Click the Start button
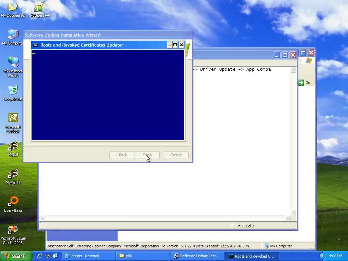Screen dimensions: 348x261 (16, 256)
